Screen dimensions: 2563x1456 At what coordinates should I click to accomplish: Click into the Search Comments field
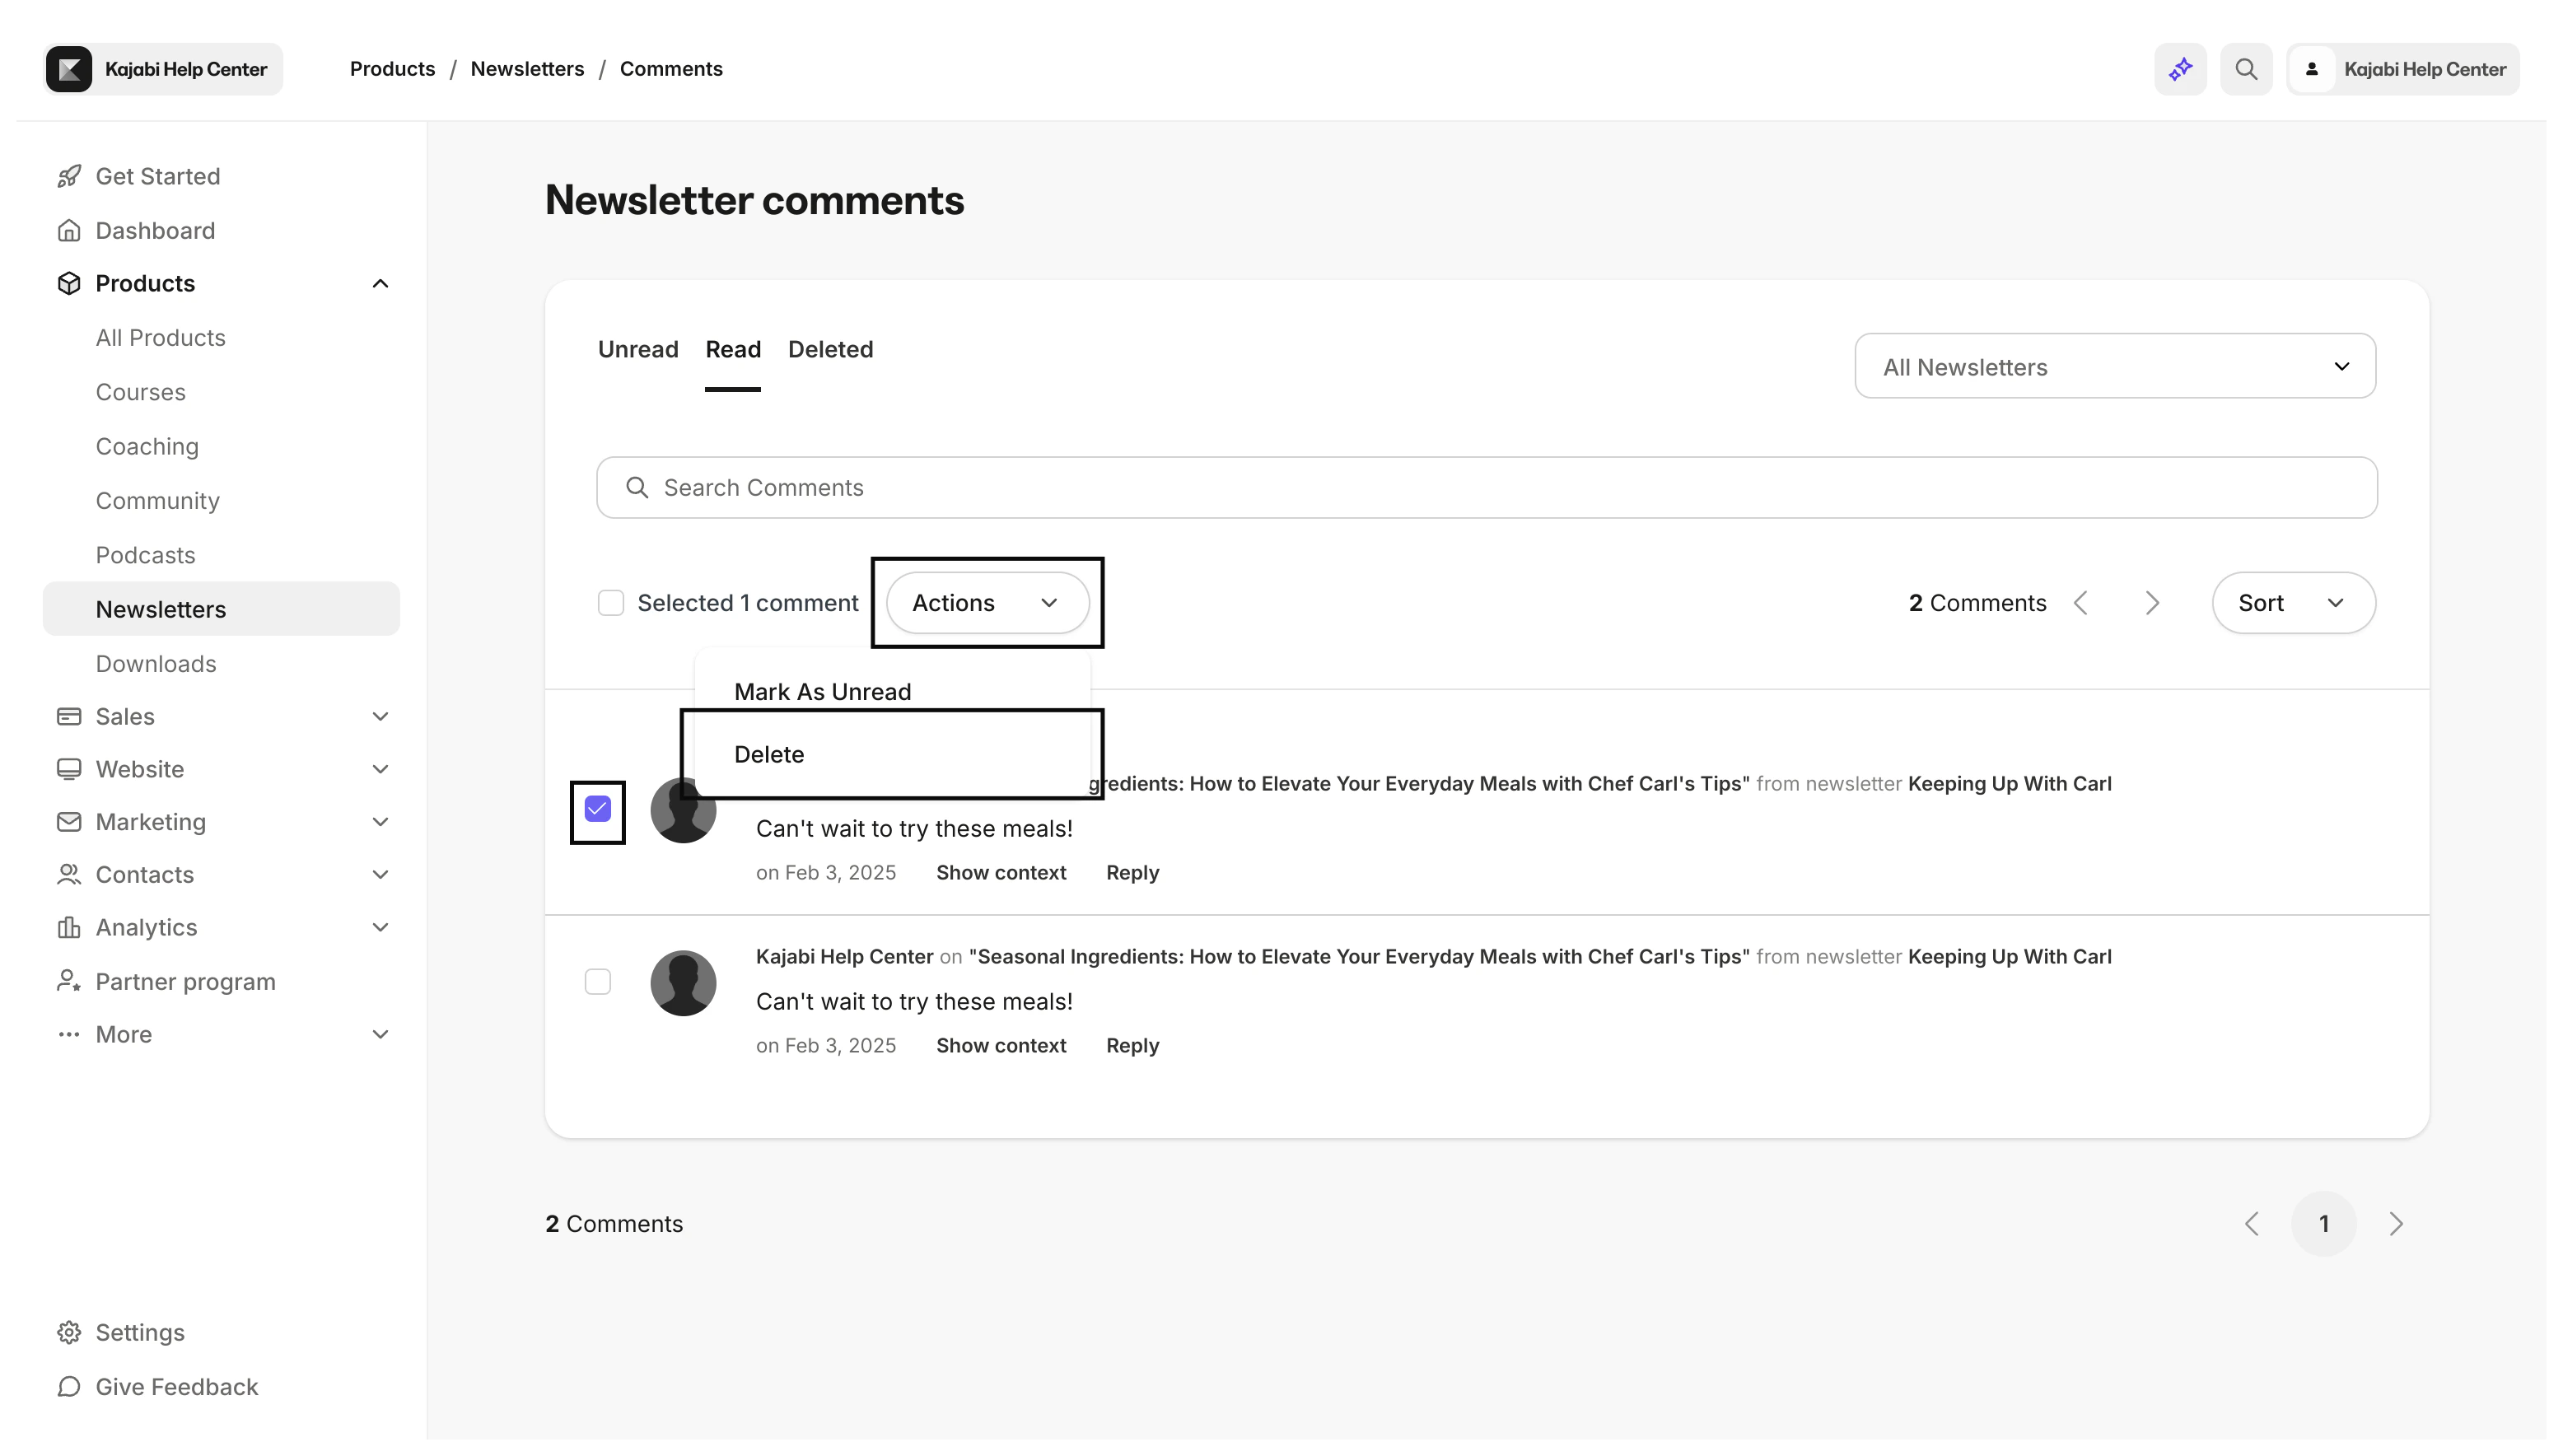pyautogui.click(x=1486, y=487)
